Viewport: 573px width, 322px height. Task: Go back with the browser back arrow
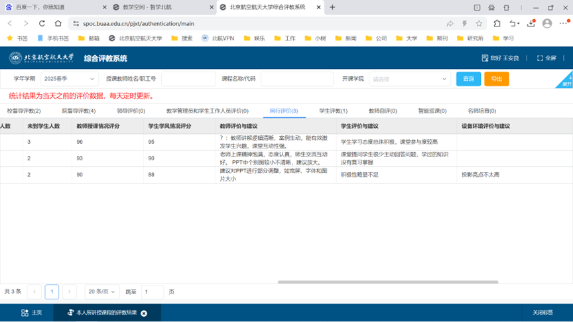[x=10, y=23]
